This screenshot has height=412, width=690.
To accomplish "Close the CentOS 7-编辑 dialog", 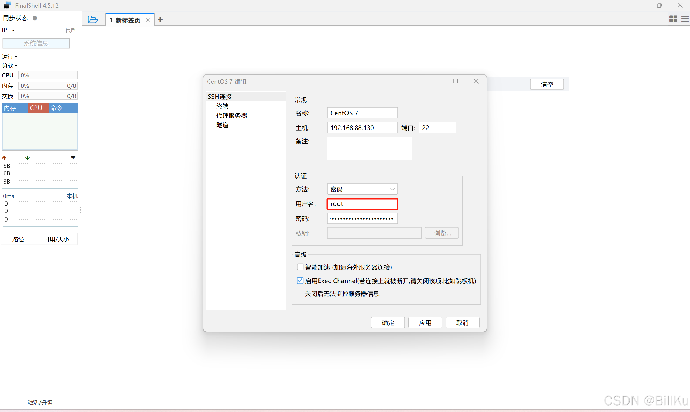I will pyautogui.click(x=476, y=81).
